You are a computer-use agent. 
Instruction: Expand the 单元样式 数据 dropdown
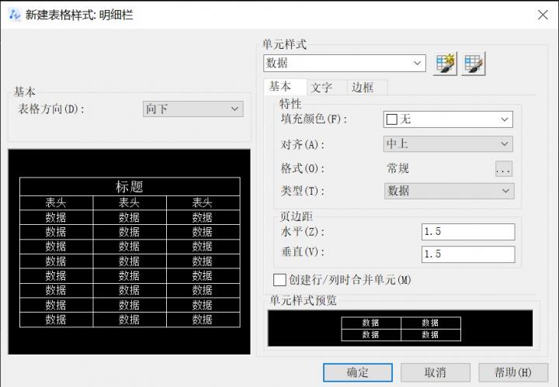coord(345,64)
